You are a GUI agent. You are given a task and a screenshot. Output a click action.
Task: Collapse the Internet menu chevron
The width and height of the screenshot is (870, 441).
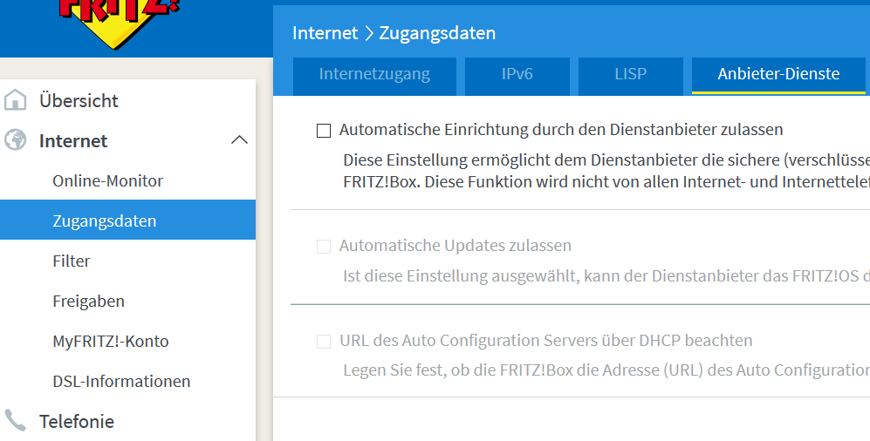tap(239, 141)
